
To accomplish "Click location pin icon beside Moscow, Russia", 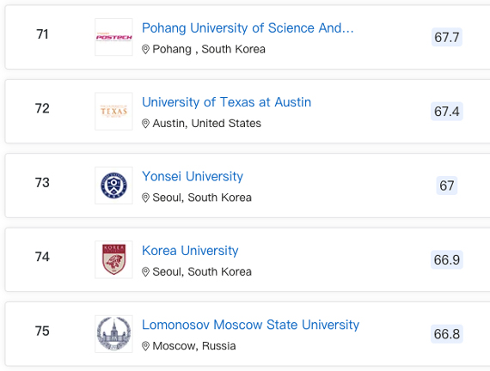I will [145, 346].
